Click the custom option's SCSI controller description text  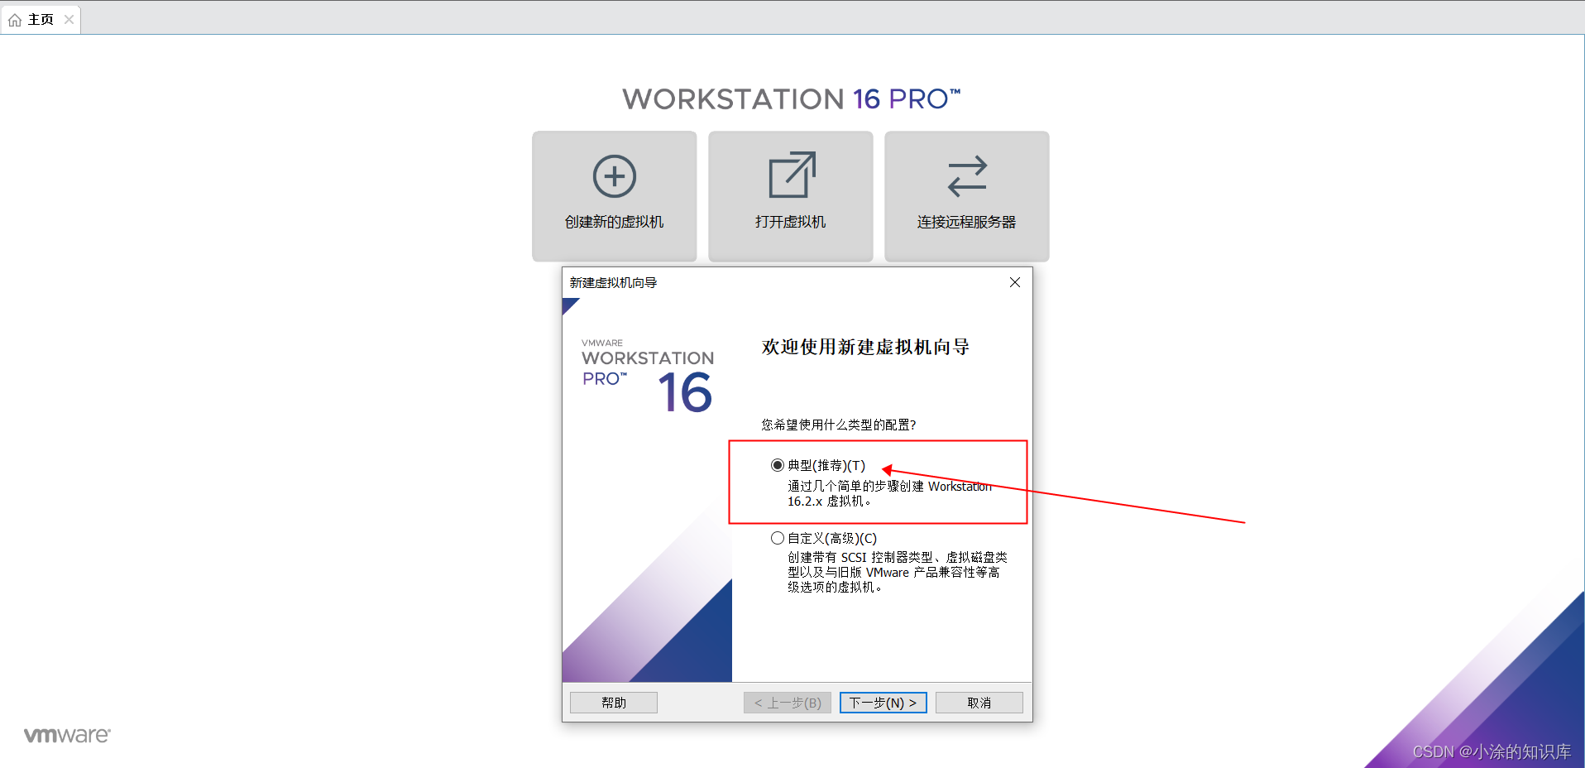(898, 572)
